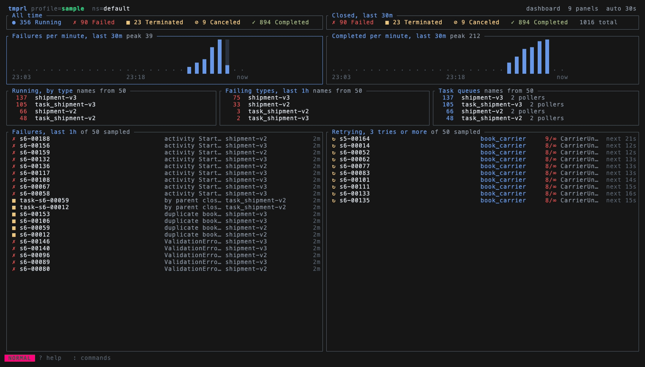Select shipment-v2 2 pollers row in Task queues
The image size is (645, 367).
pos(536,111)
